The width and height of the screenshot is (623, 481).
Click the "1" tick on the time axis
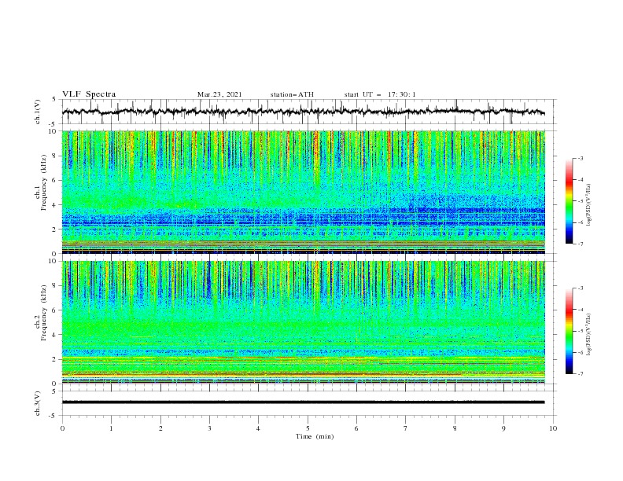pos(112,428)
